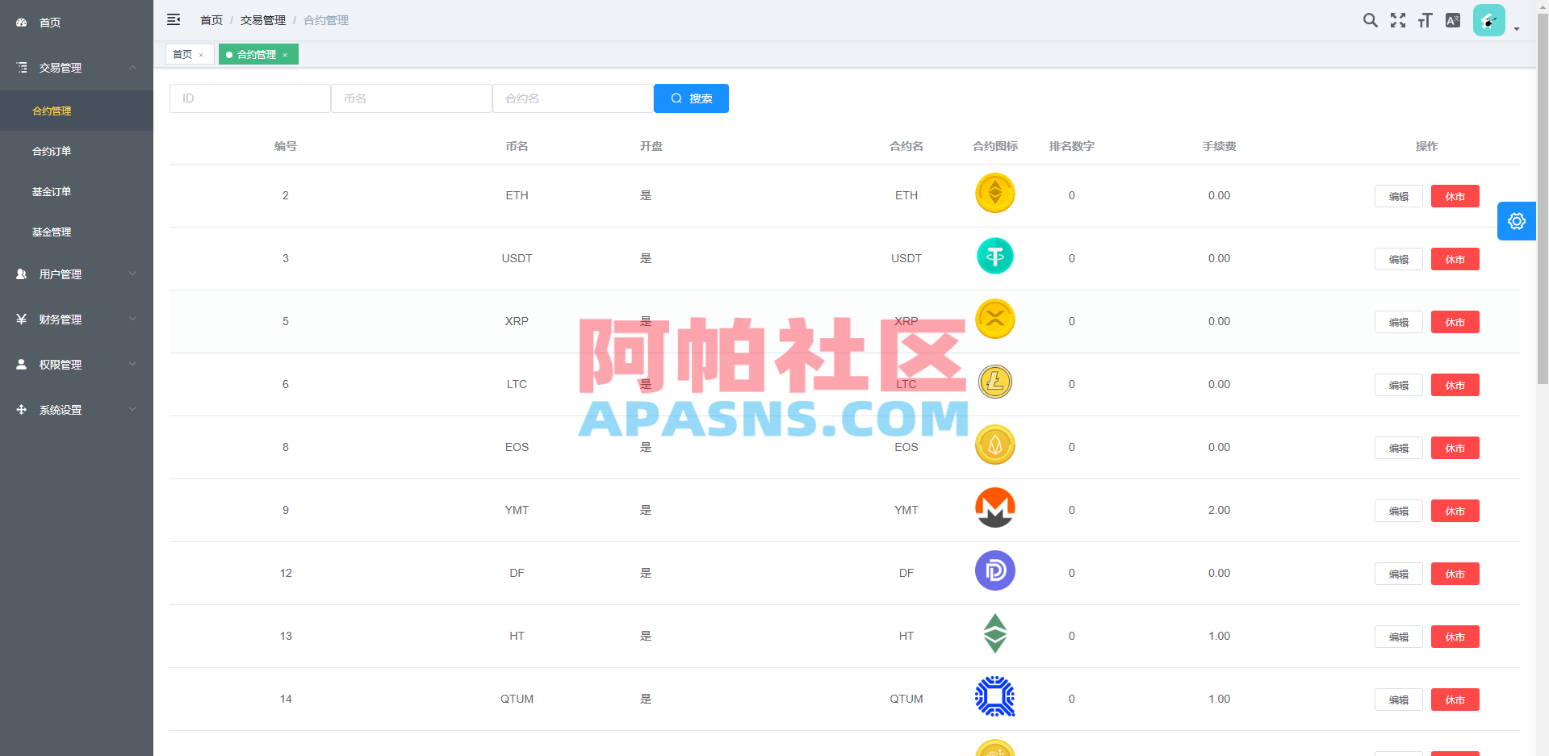Select the 合约订单 menu item
The image size is (1549, 756).
52,151
